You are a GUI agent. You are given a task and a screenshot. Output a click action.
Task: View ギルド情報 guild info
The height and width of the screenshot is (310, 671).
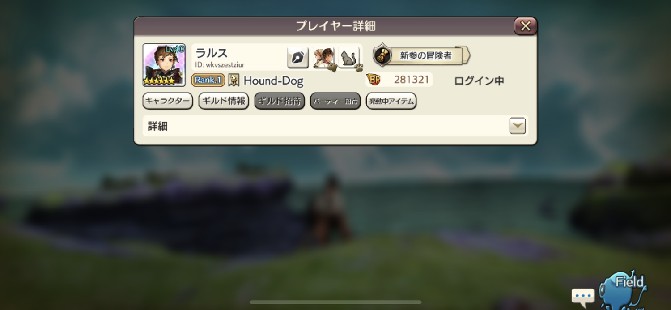tap(224, 101)
